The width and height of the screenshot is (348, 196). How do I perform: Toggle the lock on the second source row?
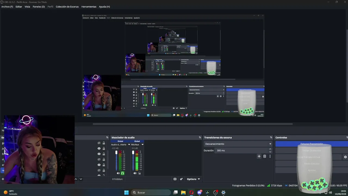tap(104, 148)
